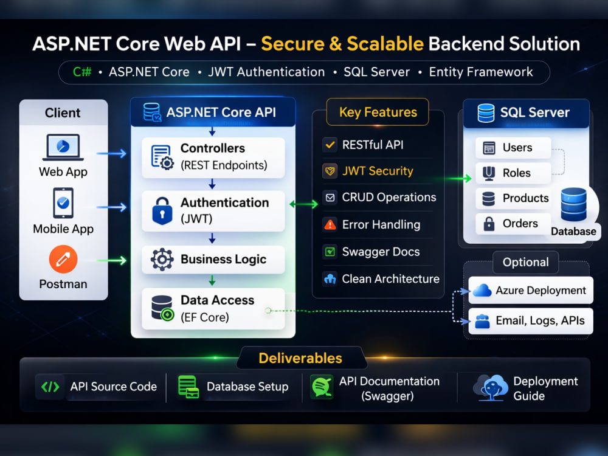Click the Deployment Guide label

click(545, 389)
